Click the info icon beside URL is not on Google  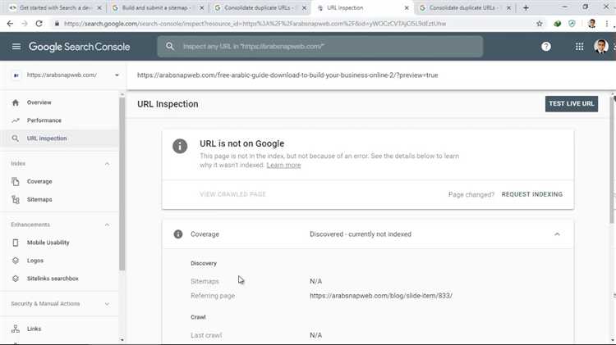180,146
